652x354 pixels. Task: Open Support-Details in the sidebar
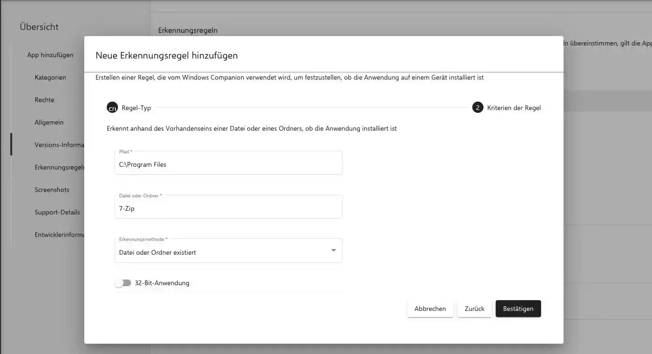57,212
